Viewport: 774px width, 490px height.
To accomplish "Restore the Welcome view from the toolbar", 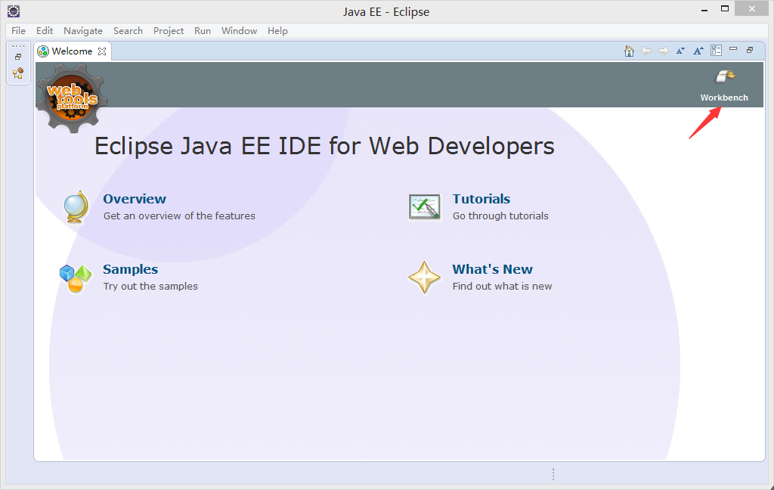I will [750, 50].
